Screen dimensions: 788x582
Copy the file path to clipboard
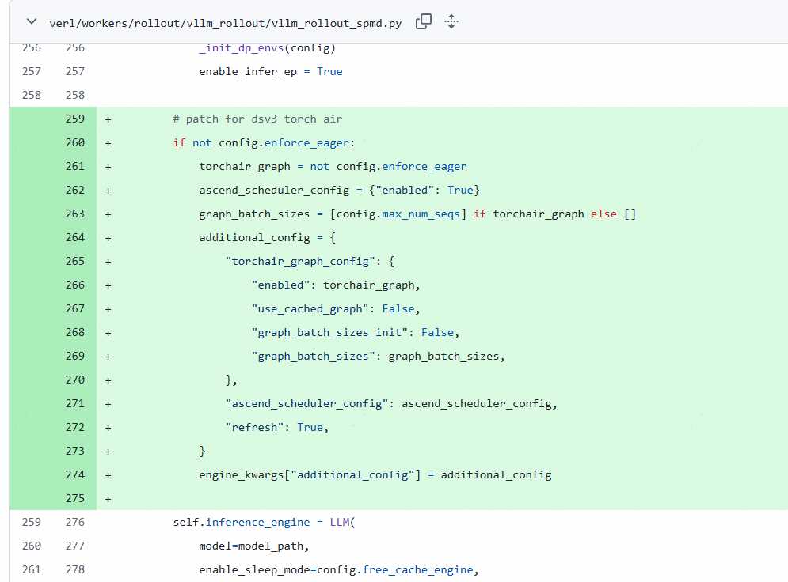pos(423,21)
